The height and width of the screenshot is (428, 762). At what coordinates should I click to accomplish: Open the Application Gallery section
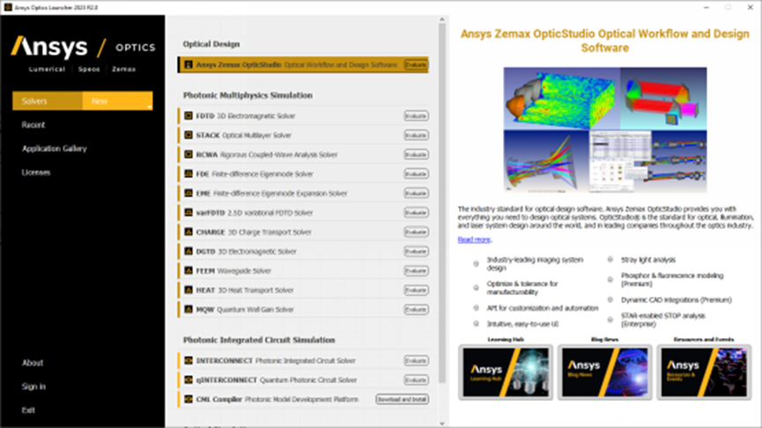pyautogui.click(x=55, y=149)
